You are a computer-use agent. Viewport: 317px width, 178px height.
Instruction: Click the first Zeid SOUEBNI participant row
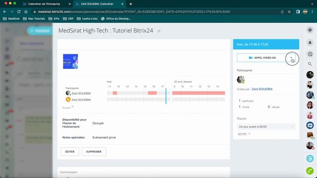(78, 93)
